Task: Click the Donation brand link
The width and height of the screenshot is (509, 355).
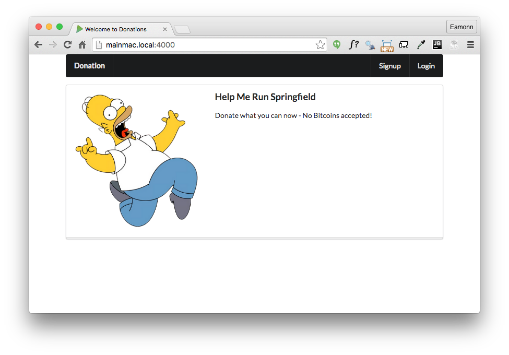Action: 89,66
